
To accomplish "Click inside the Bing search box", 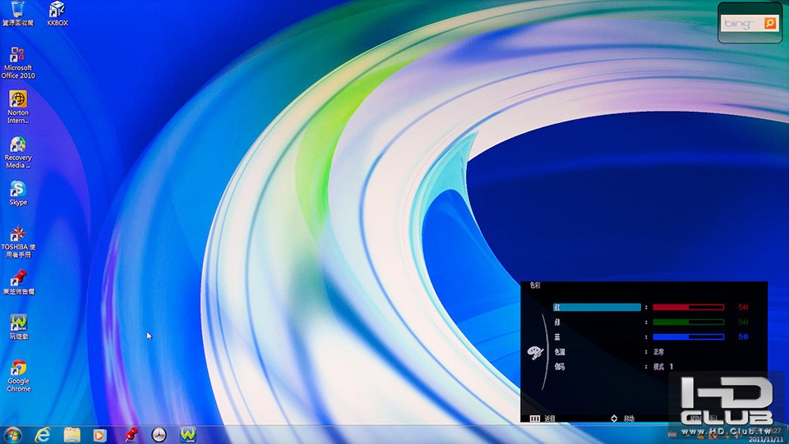I will 742,23.
